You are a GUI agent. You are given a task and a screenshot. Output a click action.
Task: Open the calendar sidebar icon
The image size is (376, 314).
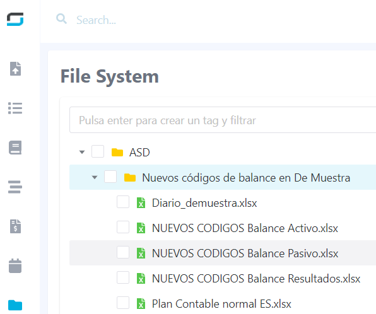click(15, 266)
